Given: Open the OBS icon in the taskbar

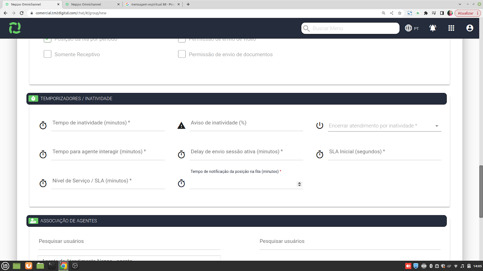Looking at the screenshot, I should (75, 266).
